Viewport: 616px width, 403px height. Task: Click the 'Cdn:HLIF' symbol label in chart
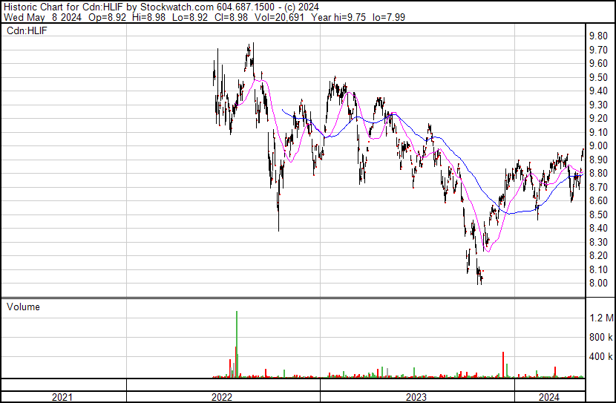tap(27, 30)
